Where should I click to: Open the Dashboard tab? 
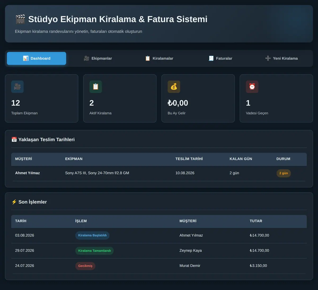[x=37, y=58]
